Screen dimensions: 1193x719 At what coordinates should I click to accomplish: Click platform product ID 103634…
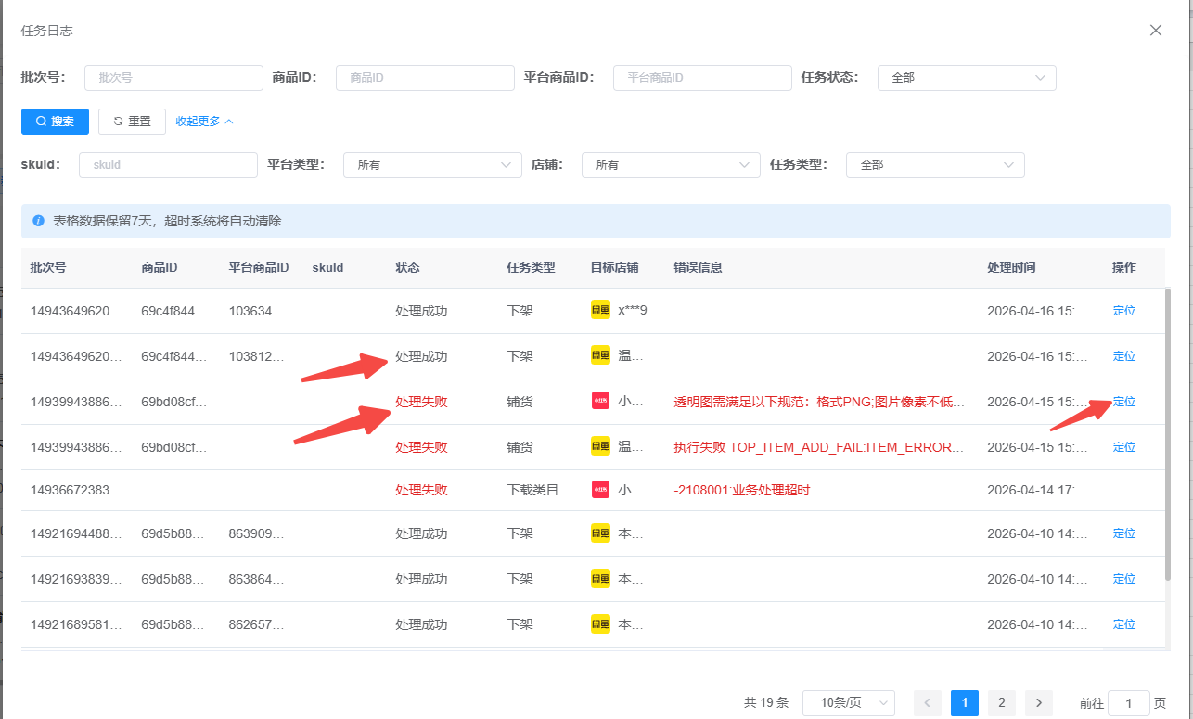point(257,311)
